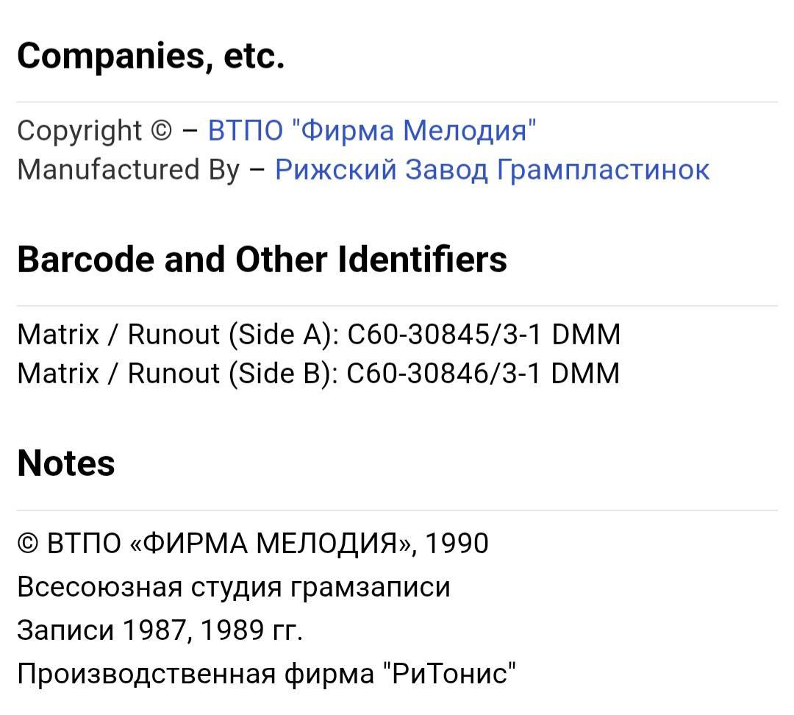
Task: Select Side A value C60-30845/3-1 DMM
Action: click(484, 335)
